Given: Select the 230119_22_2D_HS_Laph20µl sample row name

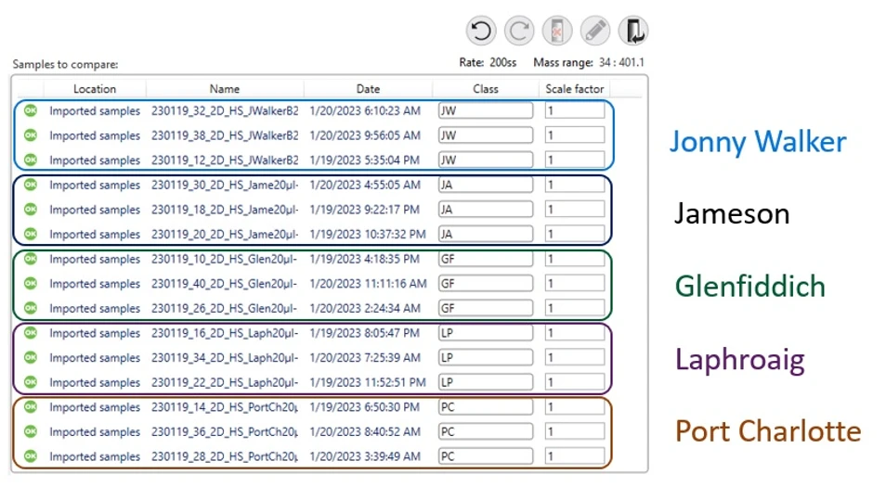Looking at the screenshot, I should point(225,382).
